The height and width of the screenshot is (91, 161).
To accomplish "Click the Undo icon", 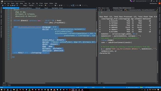I will [17, 5].
